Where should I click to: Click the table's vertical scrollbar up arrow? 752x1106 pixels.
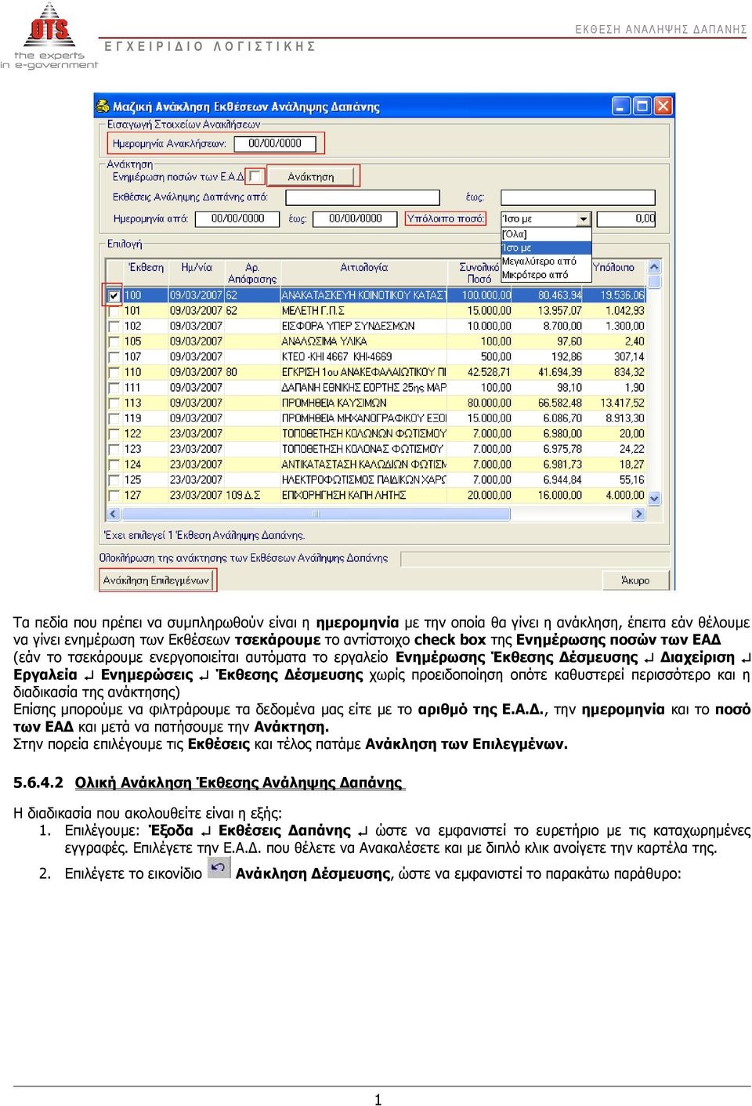(655, 267)
